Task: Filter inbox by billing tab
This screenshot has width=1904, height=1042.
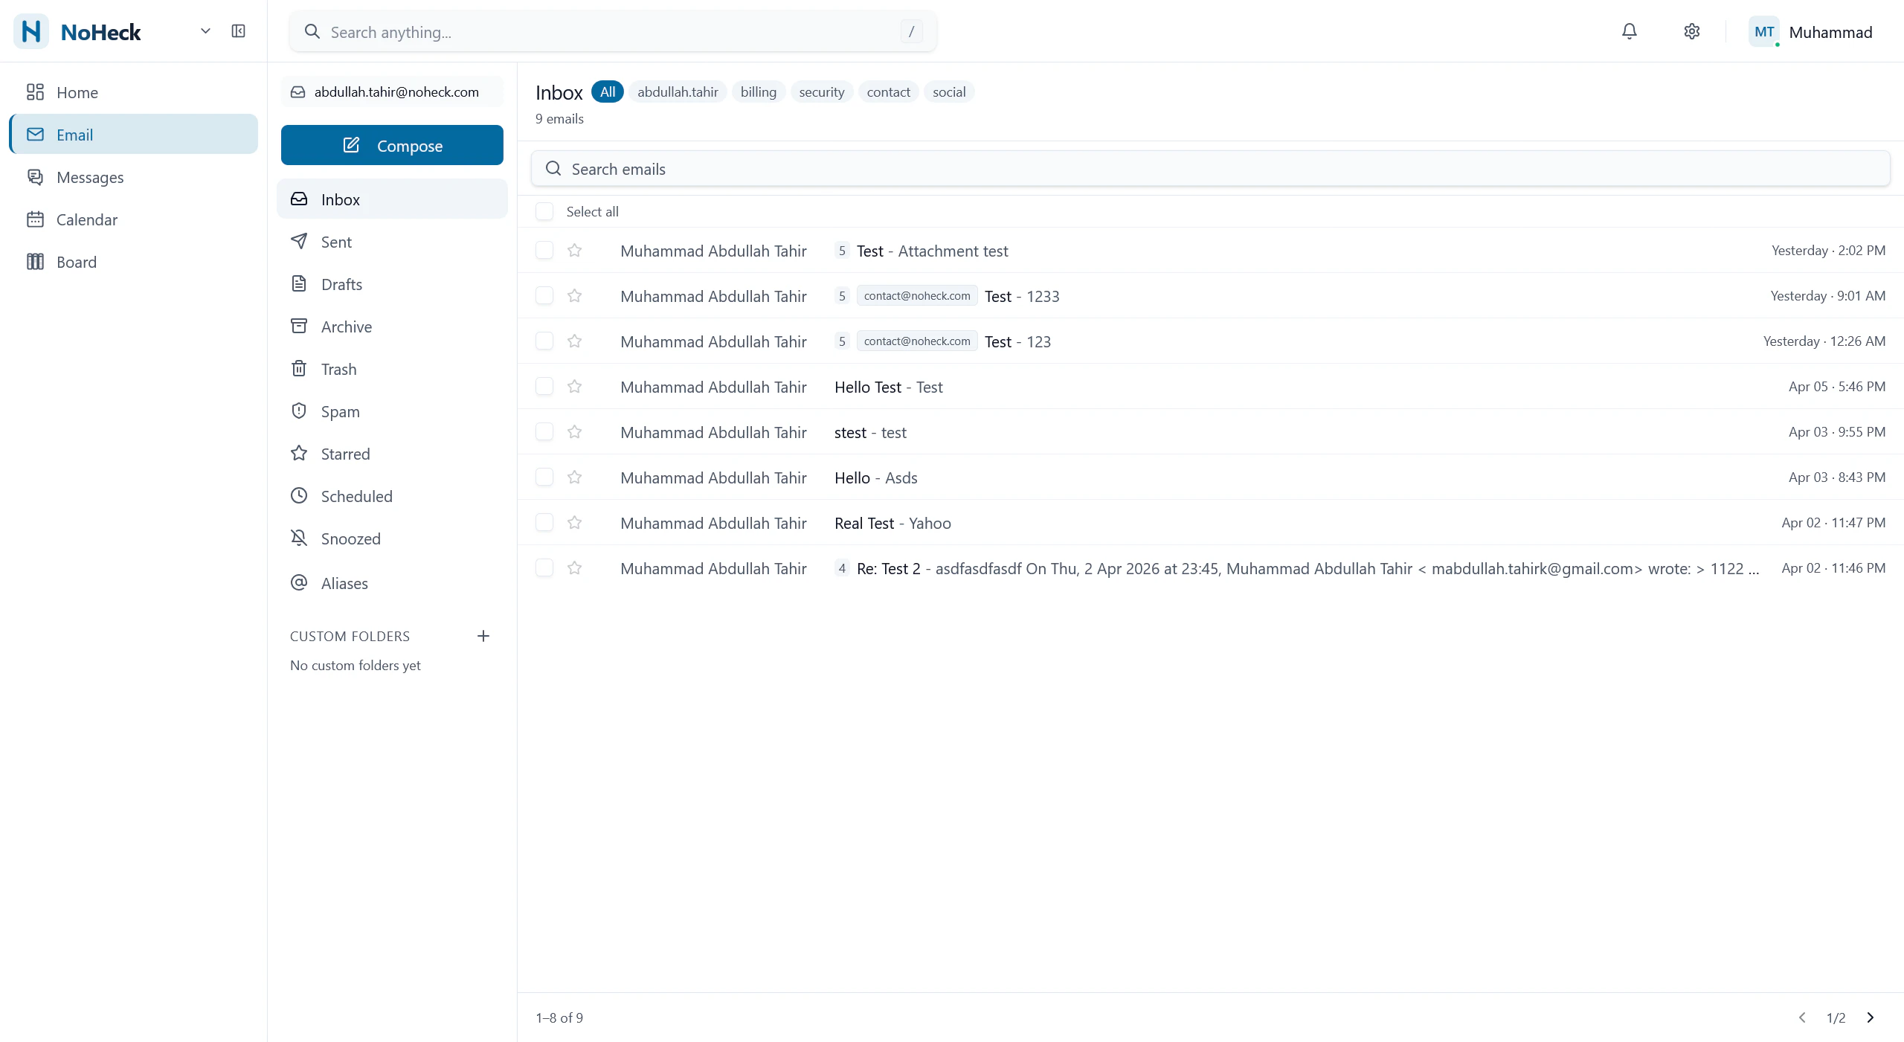Action: pos(758,92)
